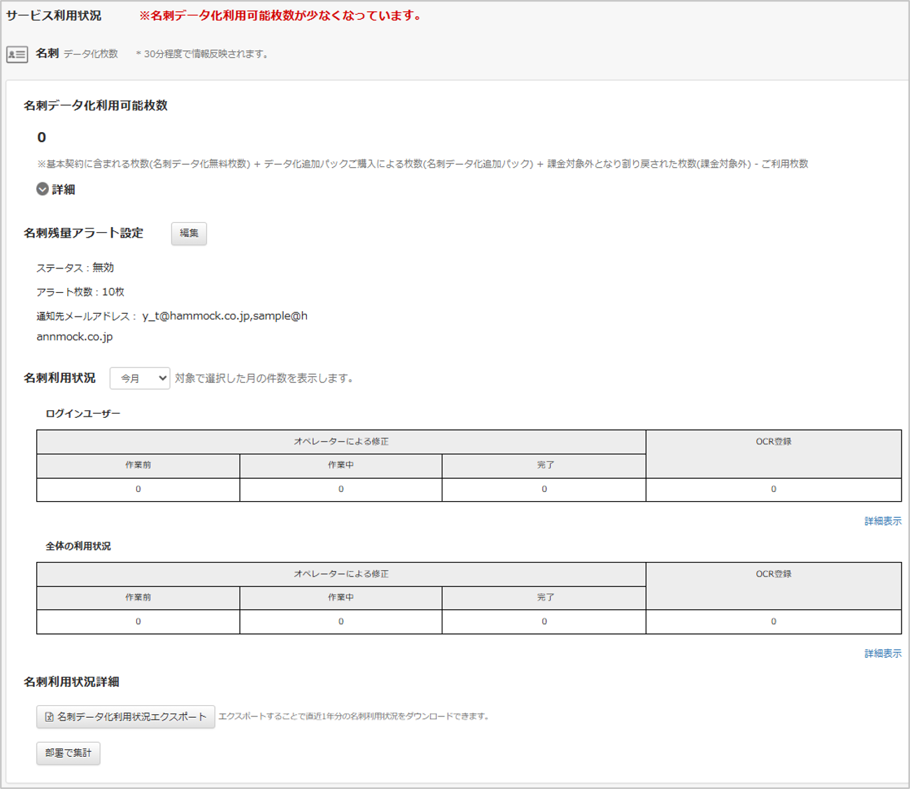
Task: Click OCR登録 header in 全体の利用状況 table
Action: 774,586
